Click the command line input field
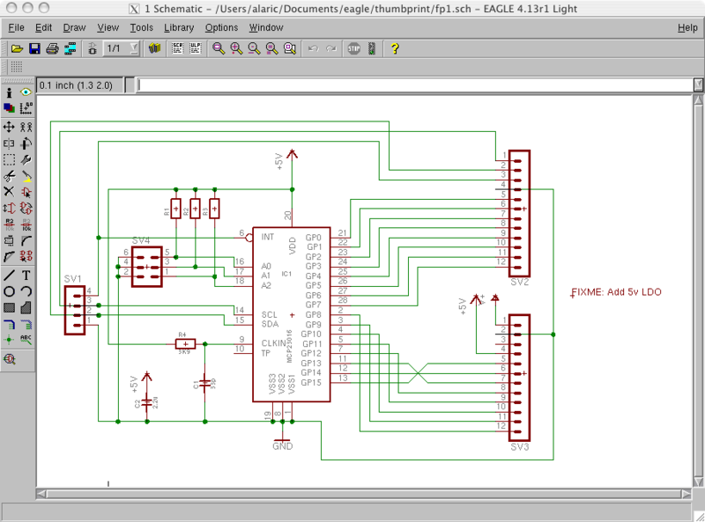The image size is (705, 522). click(414, 85)
